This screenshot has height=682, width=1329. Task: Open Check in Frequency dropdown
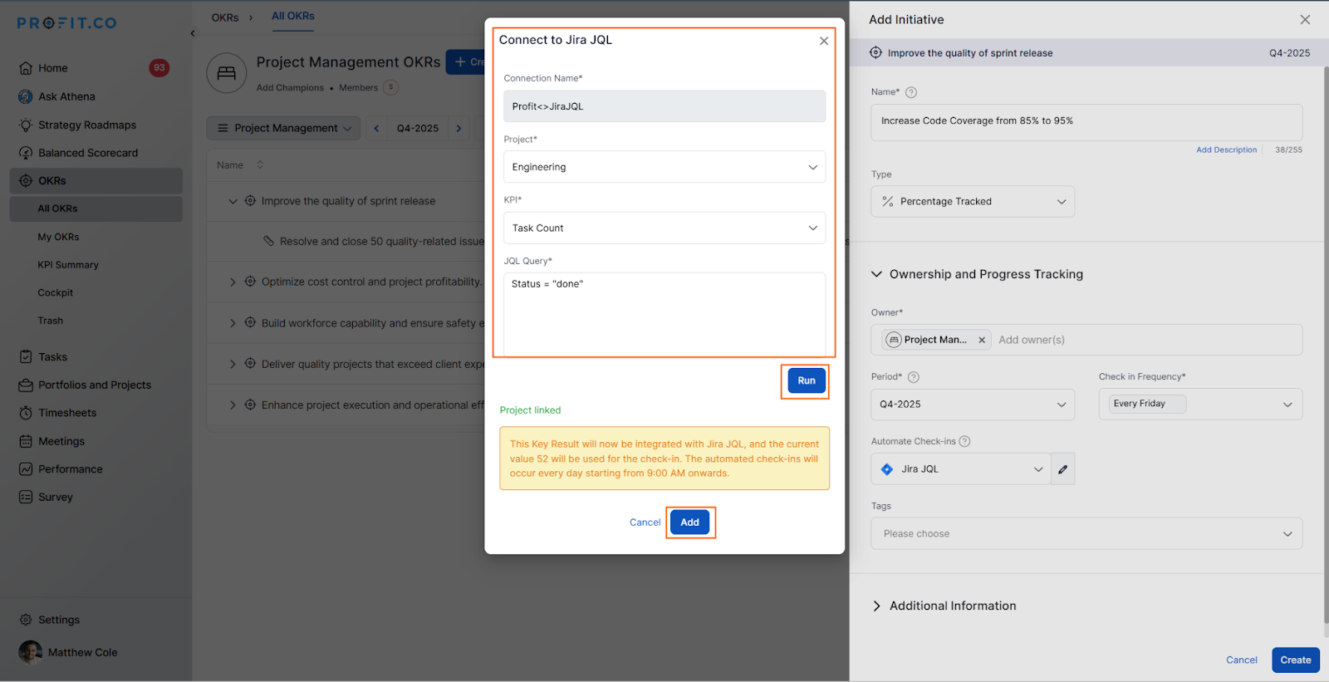1200,405
